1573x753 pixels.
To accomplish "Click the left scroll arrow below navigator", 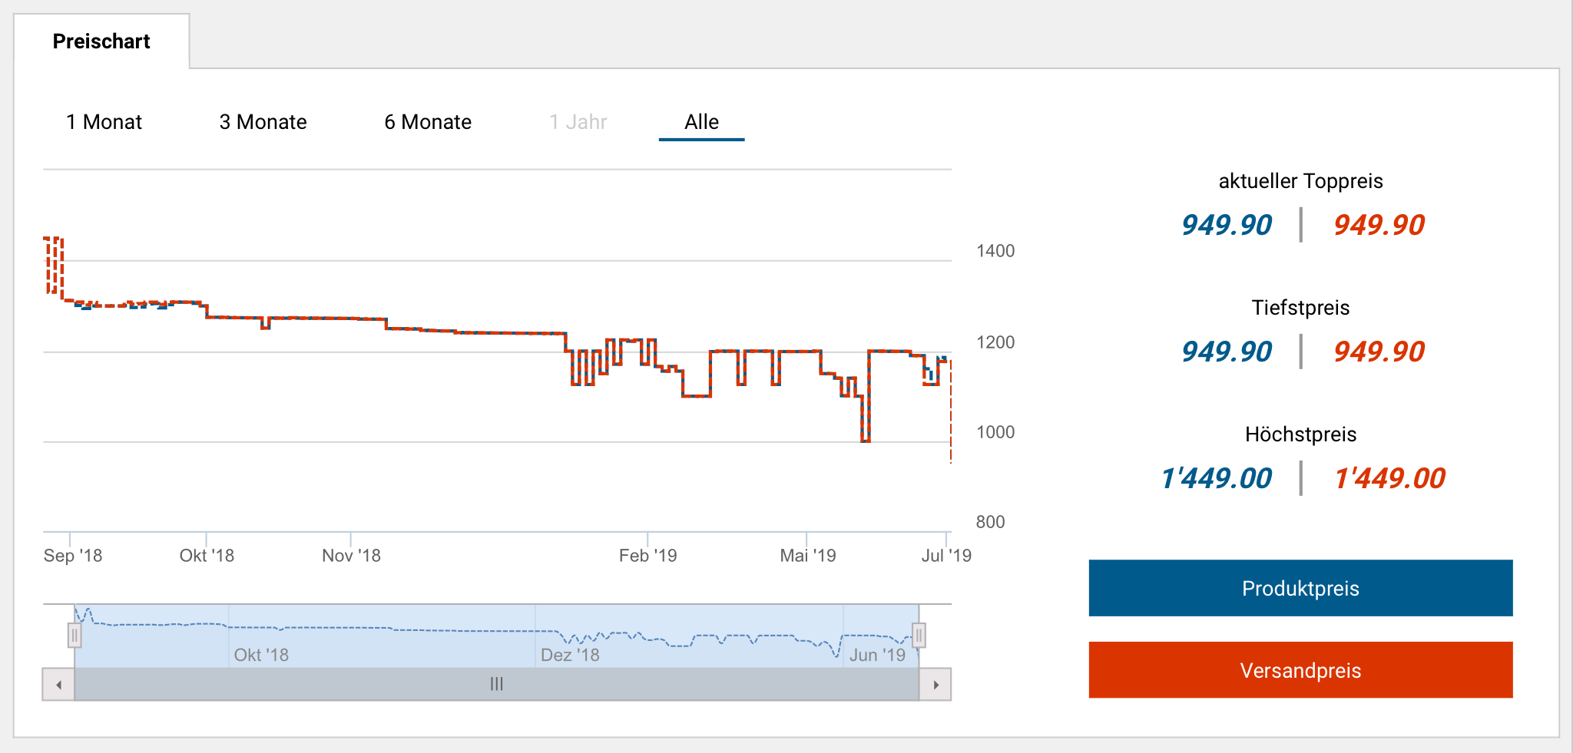I will 58,685.
